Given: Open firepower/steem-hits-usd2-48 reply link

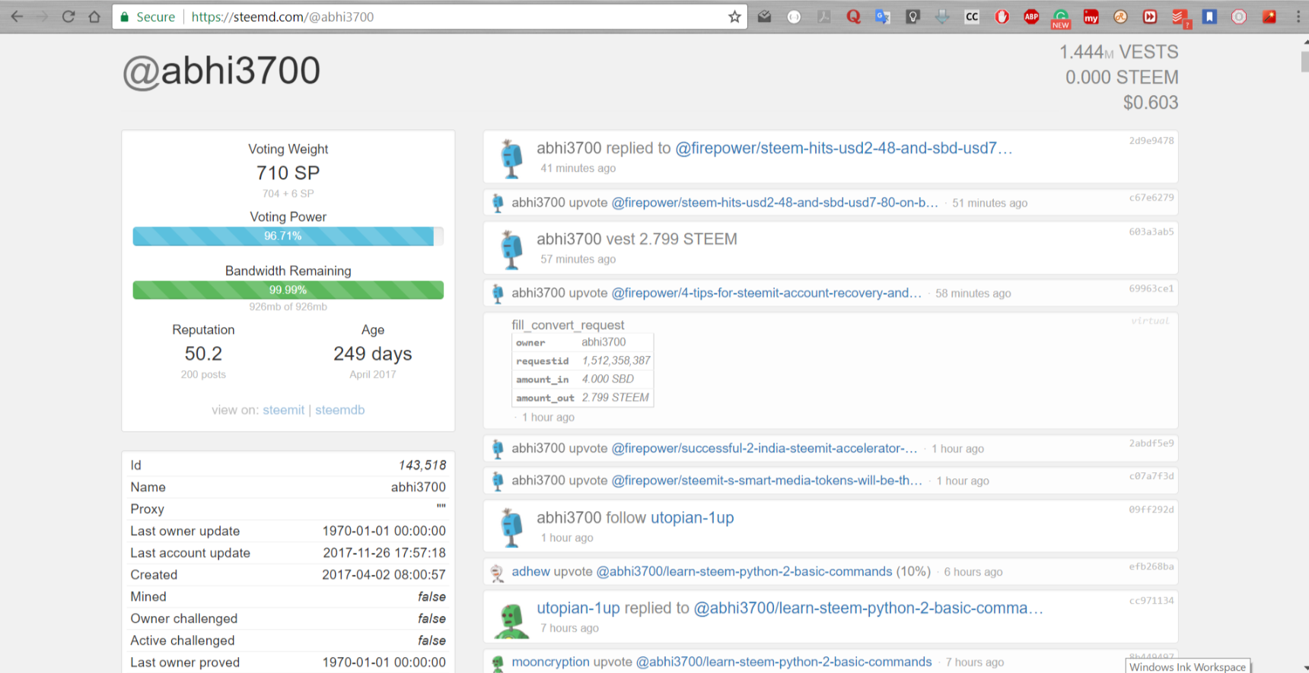Looking at the screenshot, I should (x=844, y=148).
